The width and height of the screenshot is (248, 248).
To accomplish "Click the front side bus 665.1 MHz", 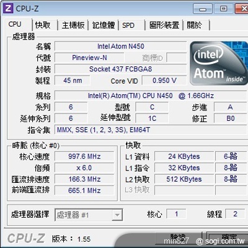I will 84,190.
